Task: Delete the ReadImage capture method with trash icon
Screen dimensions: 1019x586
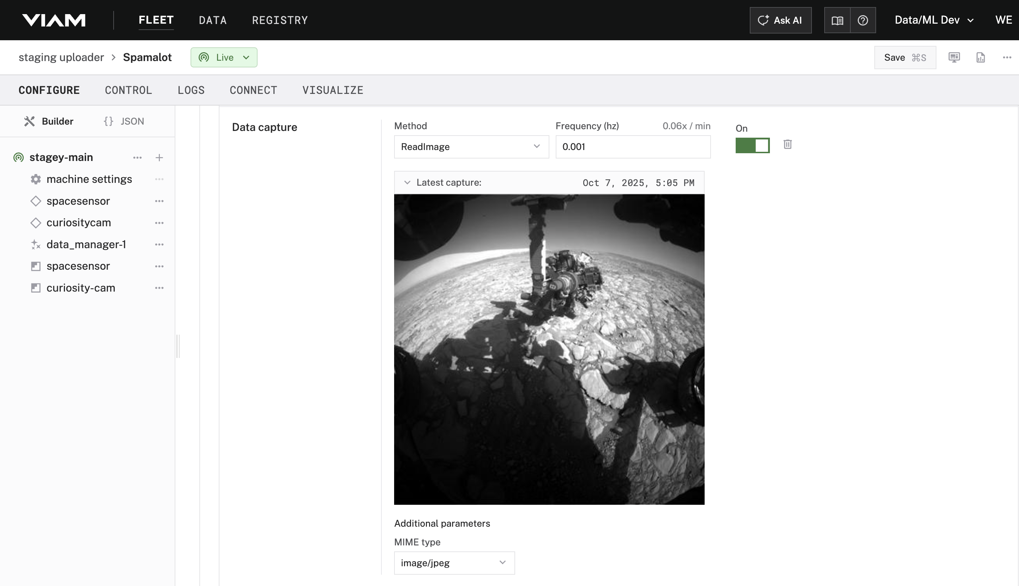Action: pos(787,144)
